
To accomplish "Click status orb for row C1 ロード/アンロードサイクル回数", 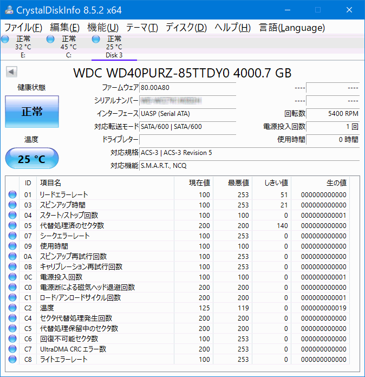I will 12,297.
